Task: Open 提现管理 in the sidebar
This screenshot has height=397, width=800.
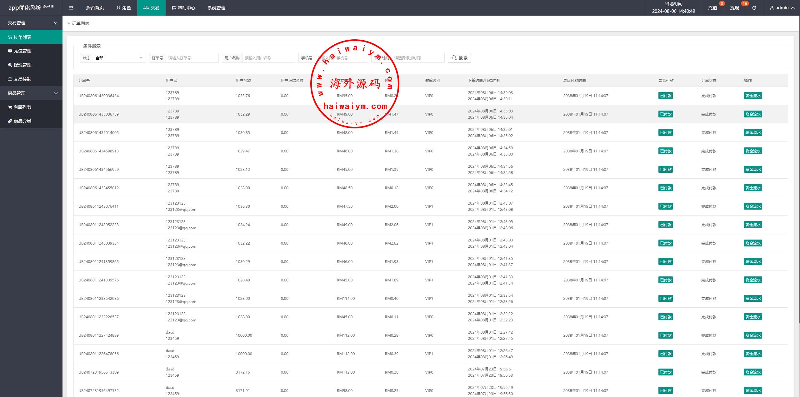Action: (22, 65)
